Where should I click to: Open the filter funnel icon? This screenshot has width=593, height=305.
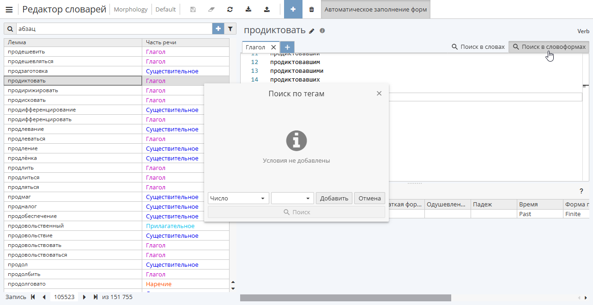(x=230, y=29)
